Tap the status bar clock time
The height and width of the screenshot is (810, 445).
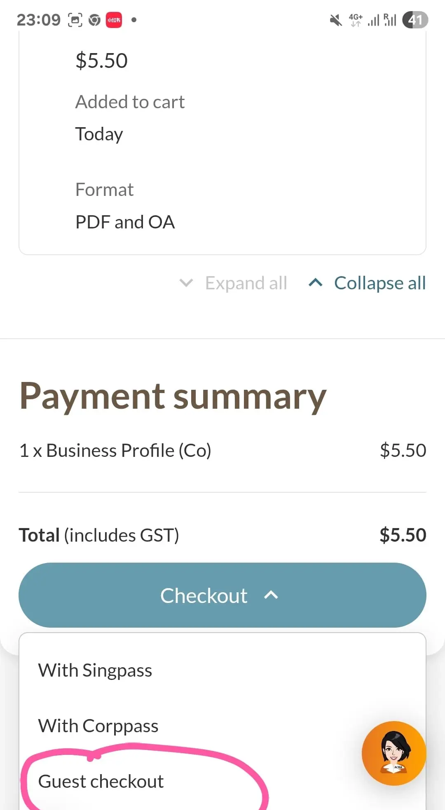click(x=38, y=20)
